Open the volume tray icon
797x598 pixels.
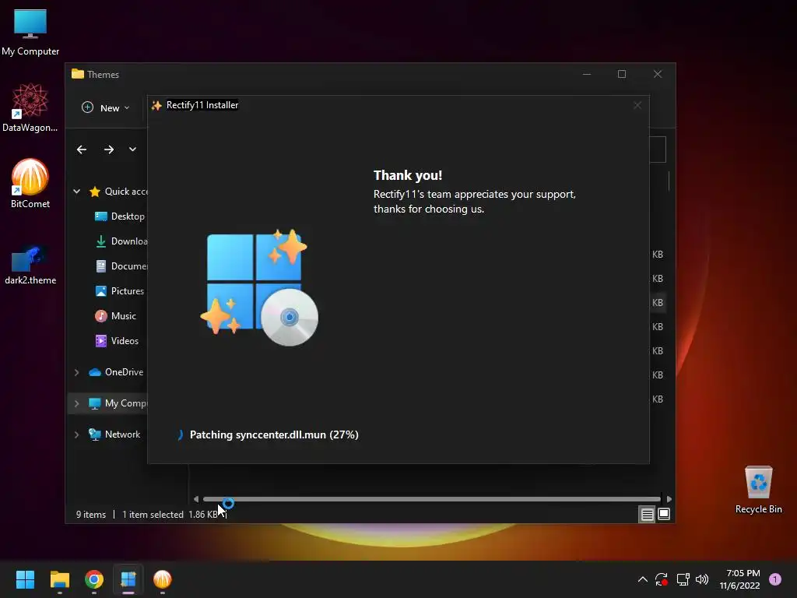tap(702, 579)
